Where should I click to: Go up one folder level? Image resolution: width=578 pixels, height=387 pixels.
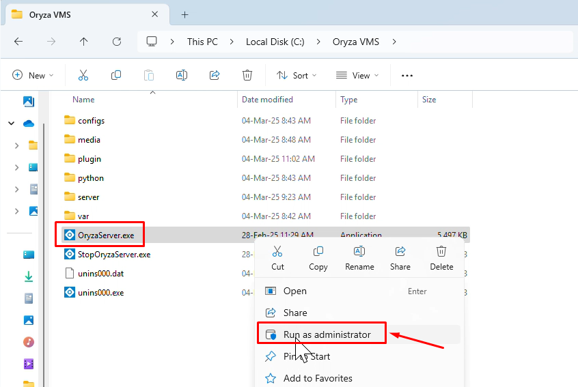click(x=83, y=42)
